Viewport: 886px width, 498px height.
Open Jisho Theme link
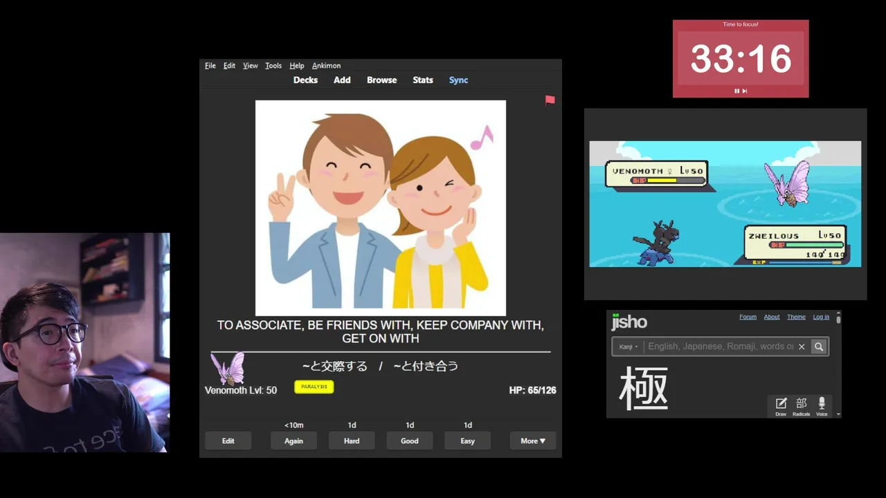796,317
